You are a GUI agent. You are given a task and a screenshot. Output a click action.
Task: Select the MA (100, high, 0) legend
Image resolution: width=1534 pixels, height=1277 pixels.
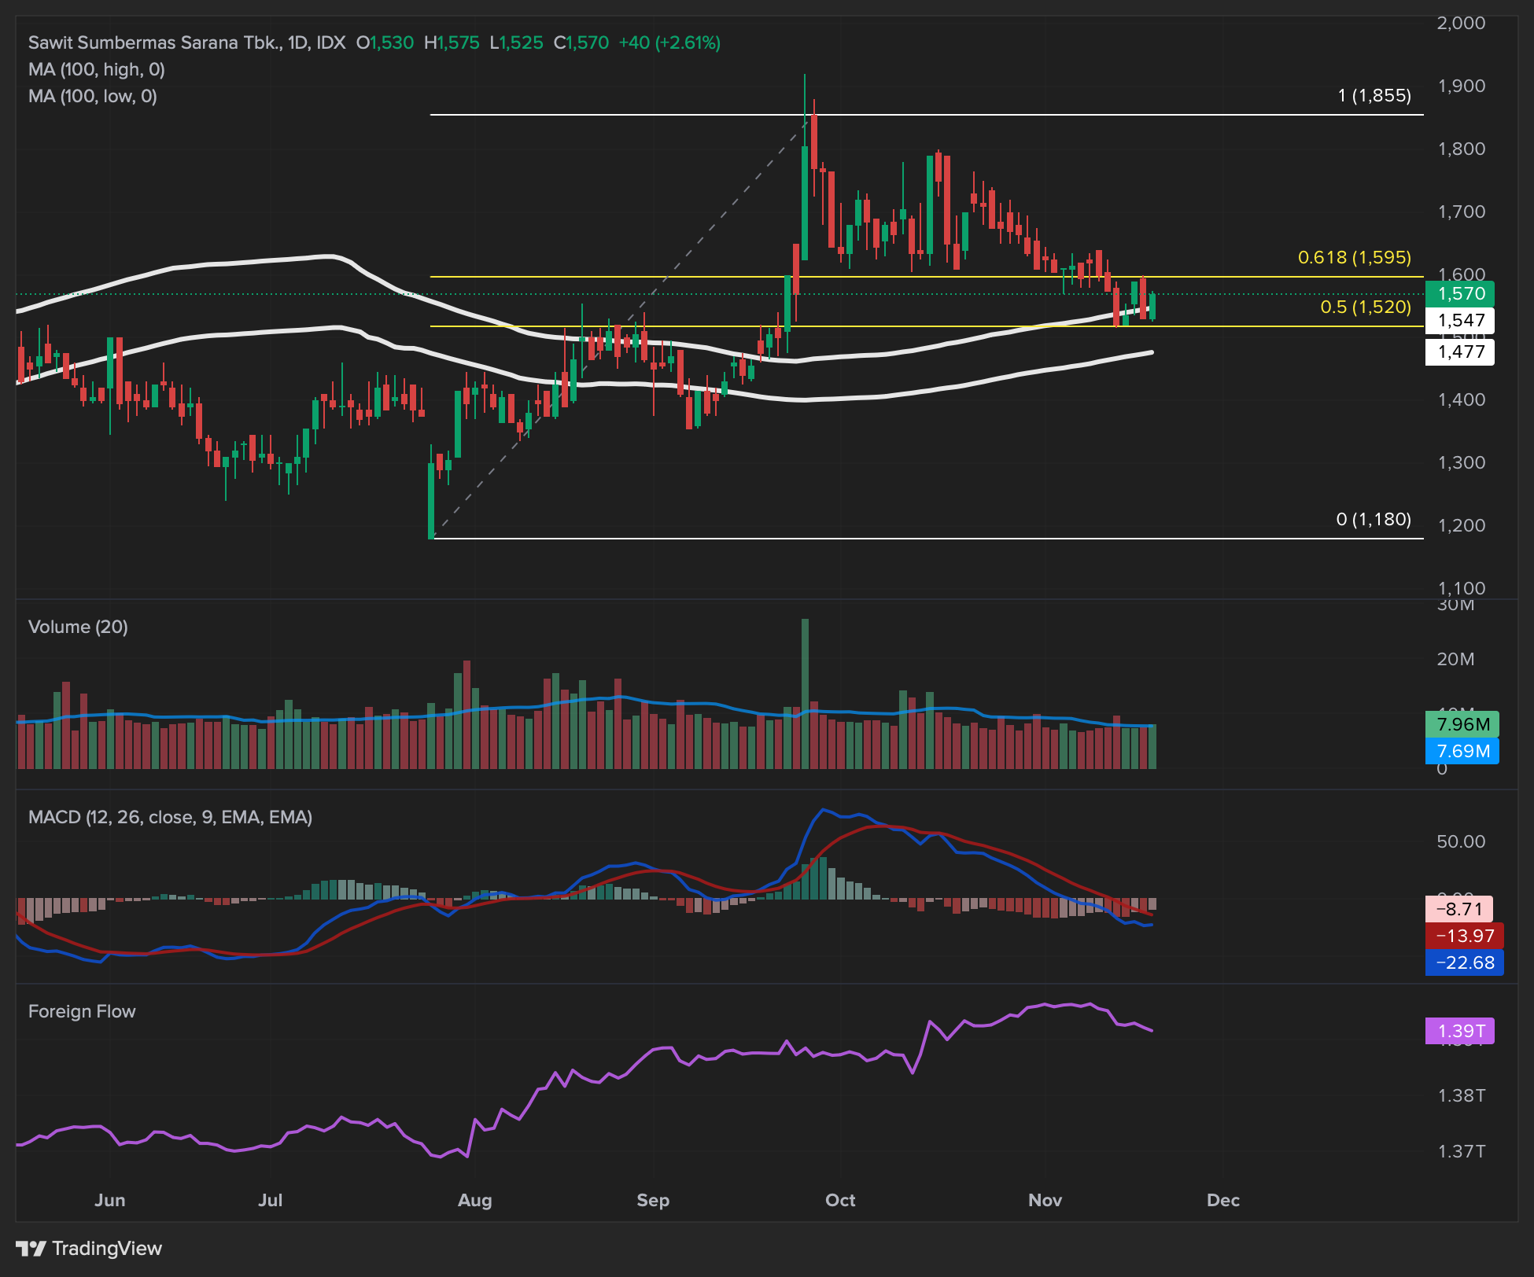point(96,69)
